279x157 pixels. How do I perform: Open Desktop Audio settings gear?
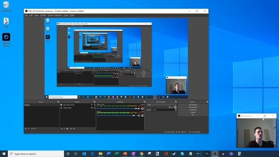tap(143, 109)
